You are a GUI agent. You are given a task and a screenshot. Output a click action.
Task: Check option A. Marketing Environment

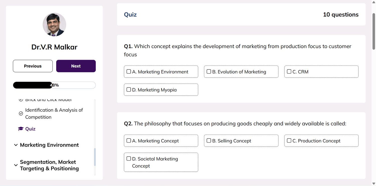129,72
